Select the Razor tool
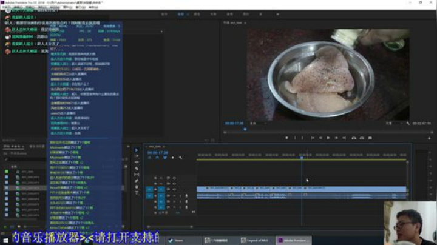This screenshot has height=245, width=437. click(137, 169)
